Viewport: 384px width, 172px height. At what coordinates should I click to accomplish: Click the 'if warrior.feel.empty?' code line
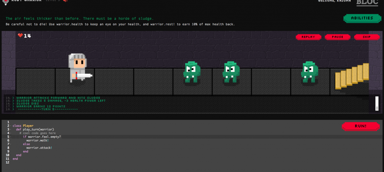click(x=42, y=137)
